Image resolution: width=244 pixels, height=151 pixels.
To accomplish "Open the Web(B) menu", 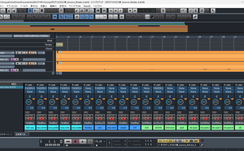I will pyautogui.click(x=87, y=6).
